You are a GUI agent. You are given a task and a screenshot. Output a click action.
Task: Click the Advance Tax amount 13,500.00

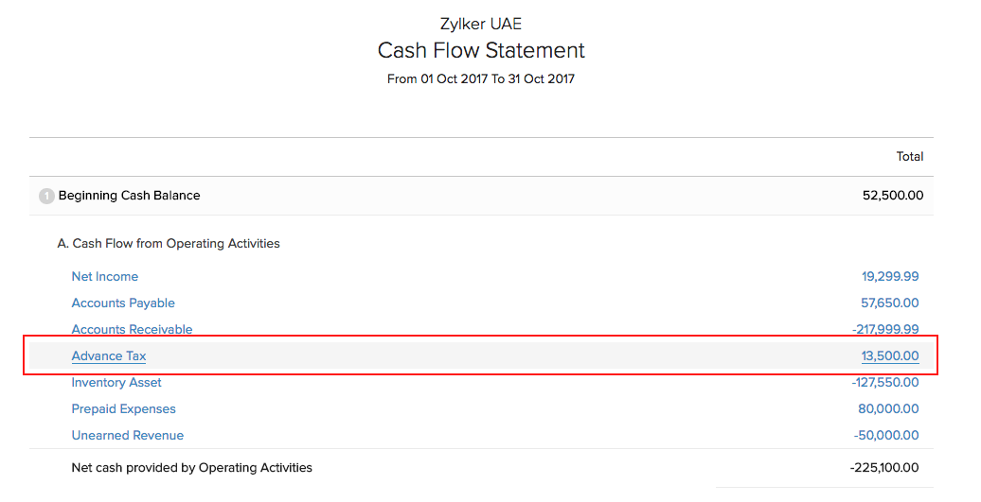tap(890, 356)
